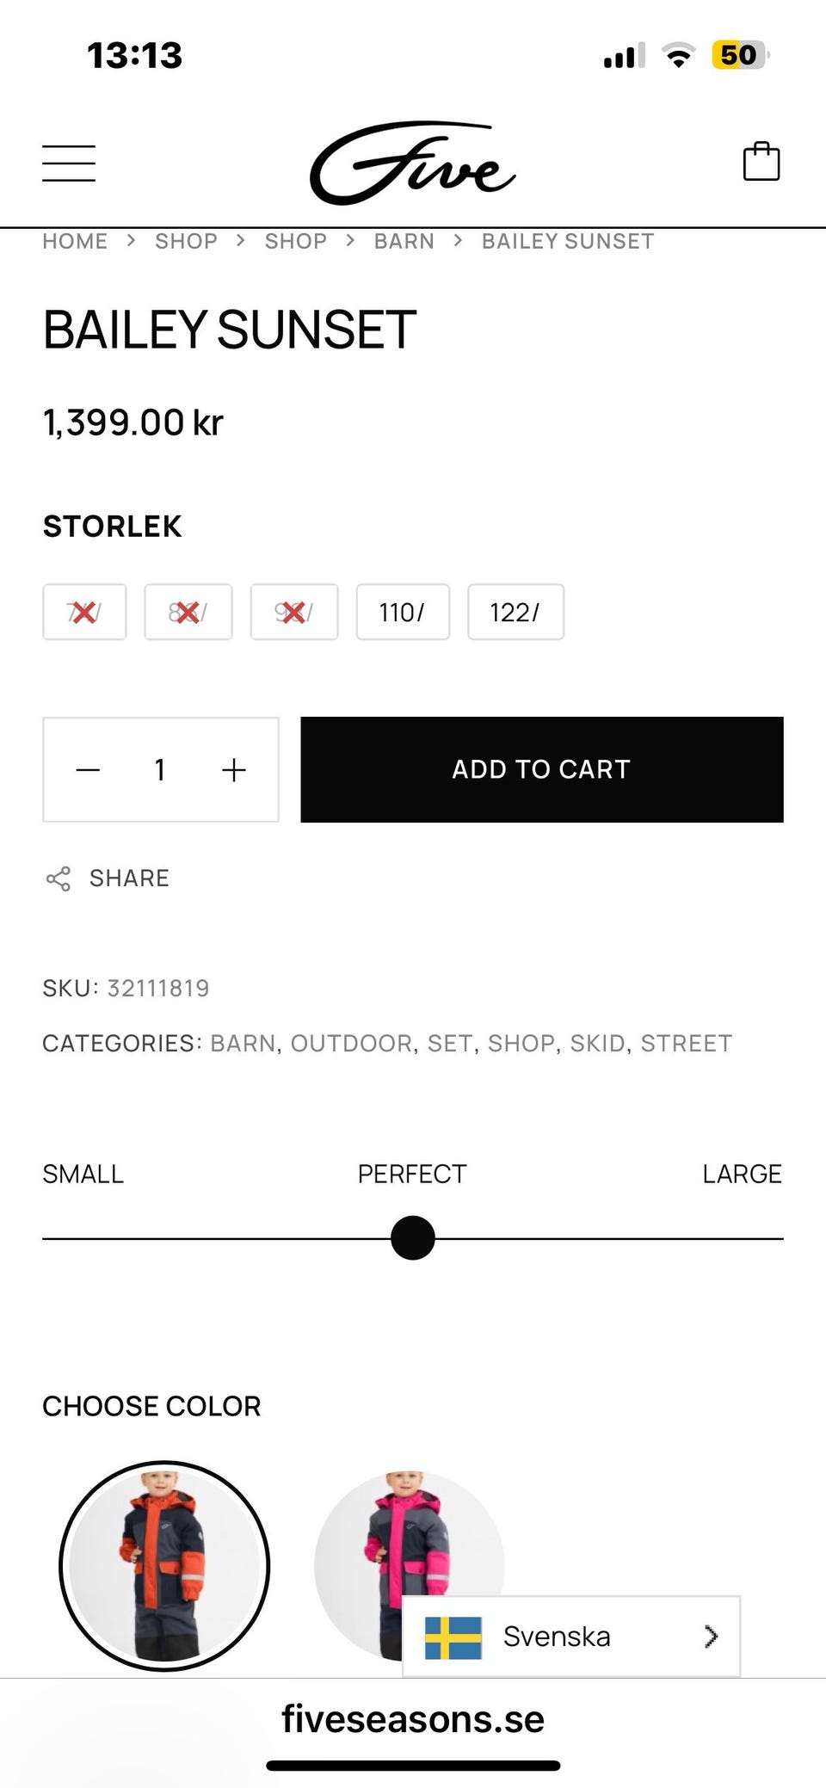Click the fit slider handle
The image size is (826, 1788).
click(x=413, y=1237)
